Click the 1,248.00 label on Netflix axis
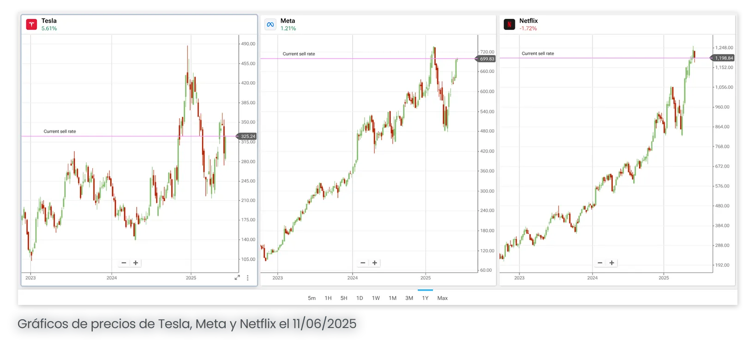This screenshot has height=340, width=755. coord(724,48)
